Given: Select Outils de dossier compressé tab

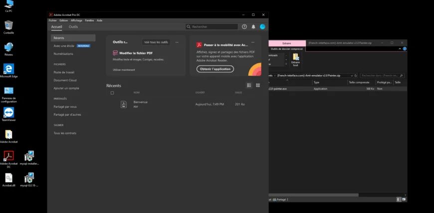Looking at the screenshot, I should point(287,49).
